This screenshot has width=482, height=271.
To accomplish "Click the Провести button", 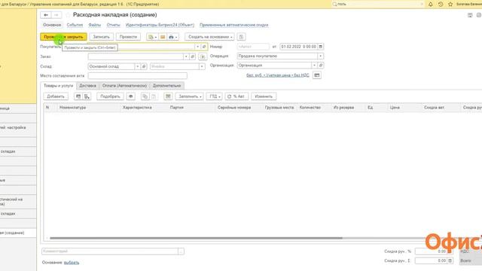I will (x=128, y=37).
